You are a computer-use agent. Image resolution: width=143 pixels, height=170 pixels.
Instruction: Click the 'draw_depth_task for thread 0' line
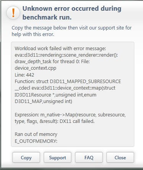point(52,62)
